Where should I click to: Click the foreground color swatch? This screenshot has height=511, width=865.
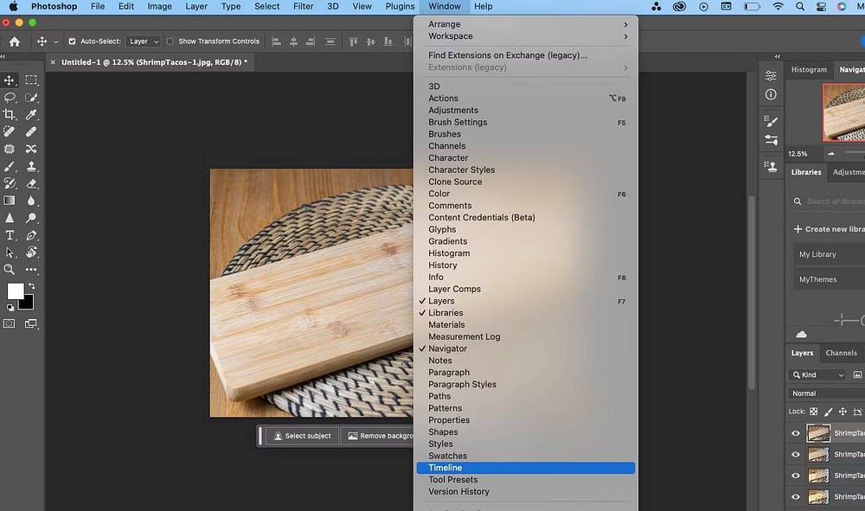pyautogui.click(x=16, y=291)
